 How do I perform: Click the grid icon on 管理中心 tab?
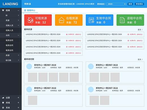(25, 10)
